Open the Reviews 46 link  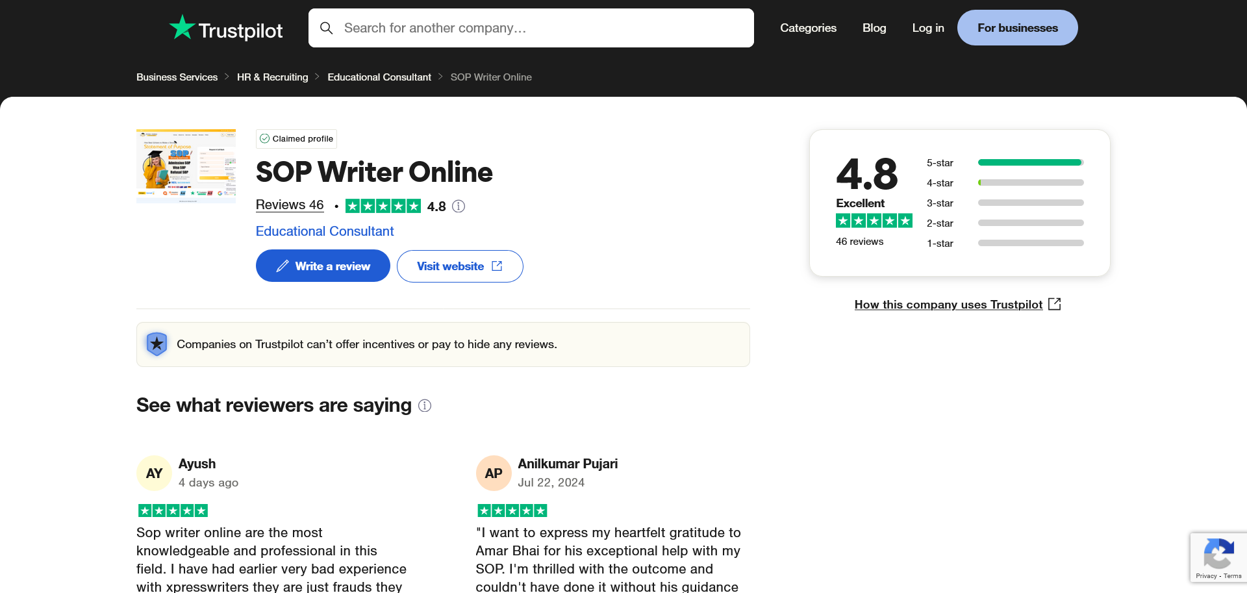290,205
